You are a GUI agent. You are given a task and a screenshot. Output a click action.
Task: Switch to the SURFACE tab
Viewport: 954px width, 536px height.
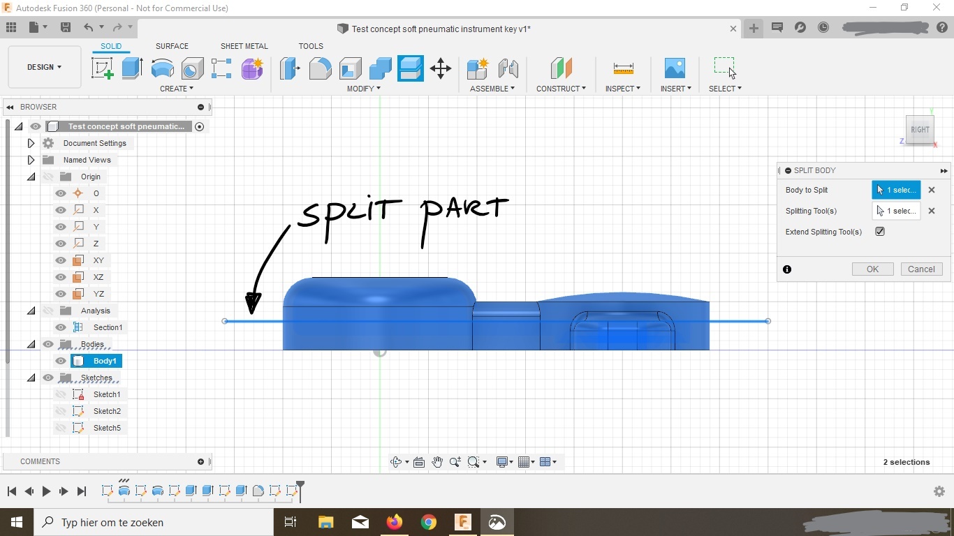pos(172,46)
